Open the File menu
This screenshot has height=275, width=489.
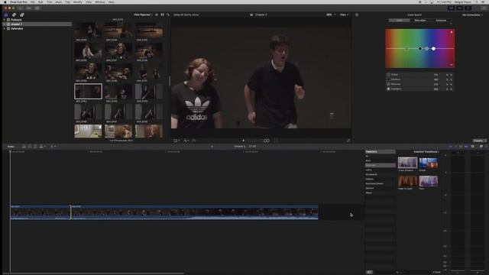click(x=32, y=2)
